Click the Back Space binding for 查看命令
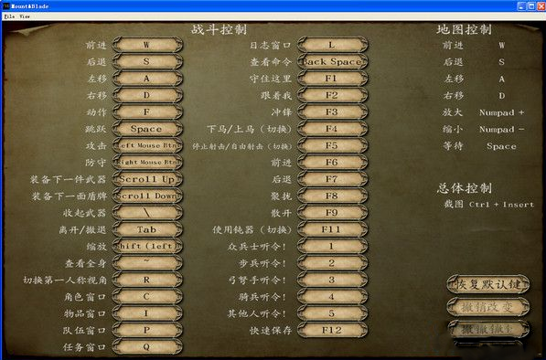 point(332,61)
